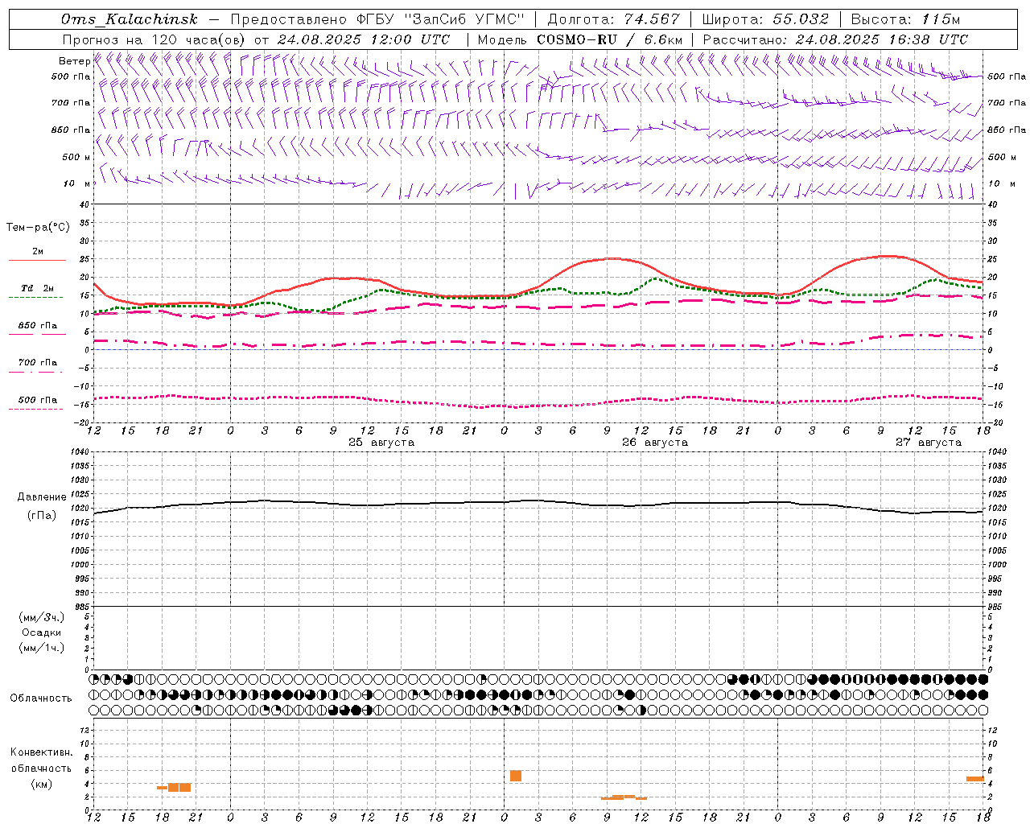Click the low orange convective bar near 9–12h on 26 August
This screenshot has height=824, width=1030.
(x=624, y=797)
